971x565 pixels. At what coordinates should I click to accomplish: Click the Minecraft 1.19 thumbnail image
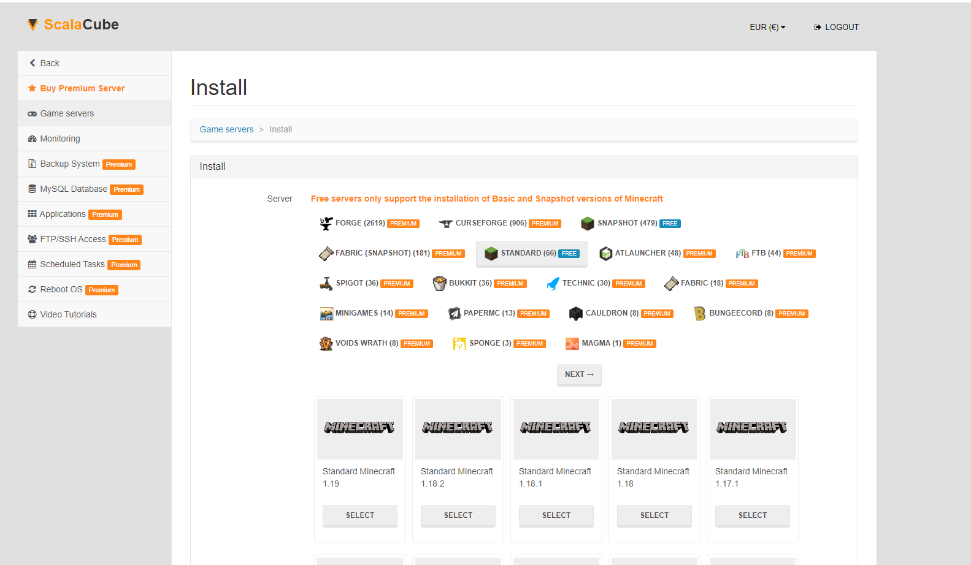pos(360,429)
